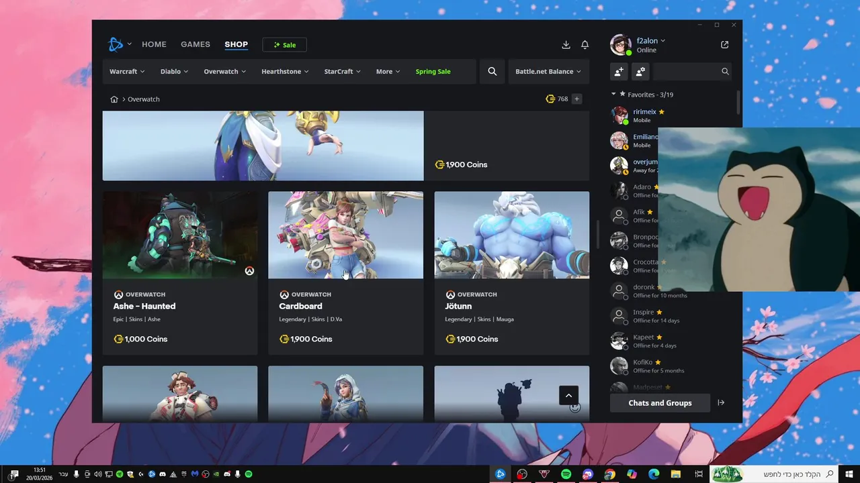Go to the HOME tab
This screenshot has height=483, width=860.
pos(154,44)
